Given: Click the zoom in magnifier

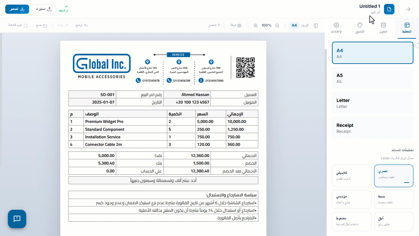Looking at the screenshot, I should 256,25.
